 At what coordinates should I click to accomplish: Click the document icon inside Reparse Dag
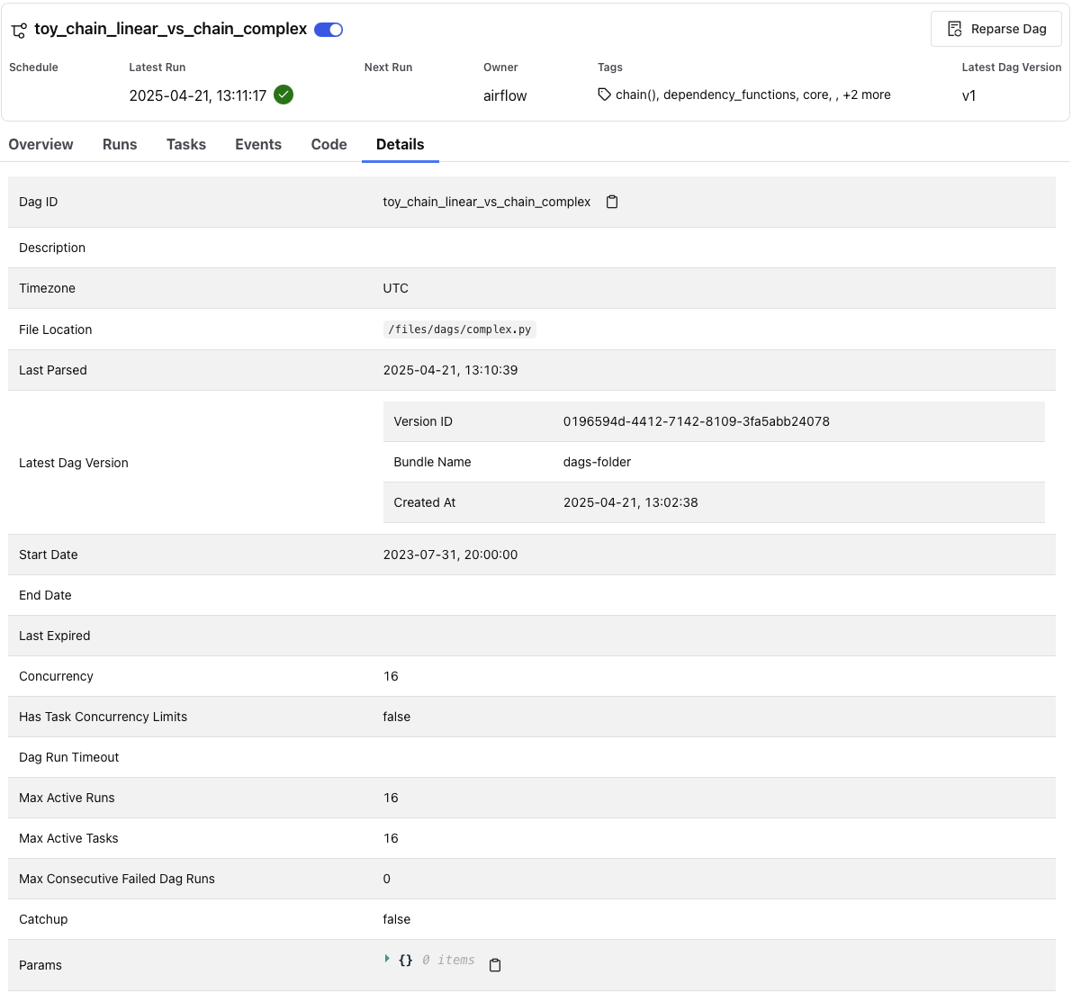pyautogui.click(x=955, y=29)
